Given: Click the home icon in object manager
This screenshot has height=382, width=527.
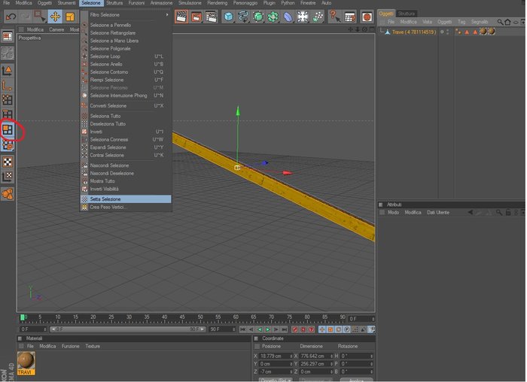Looking at the screenshot, I should coord(507,22).
